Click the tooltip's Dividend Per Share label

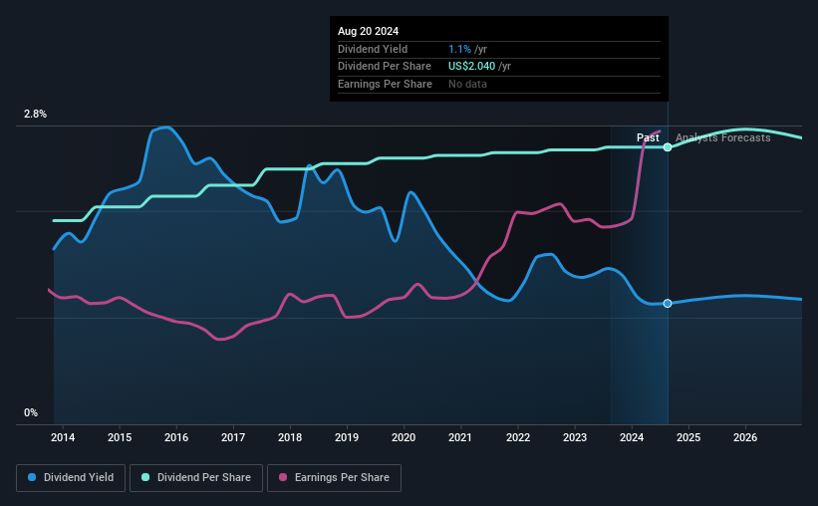coord(385,67)
